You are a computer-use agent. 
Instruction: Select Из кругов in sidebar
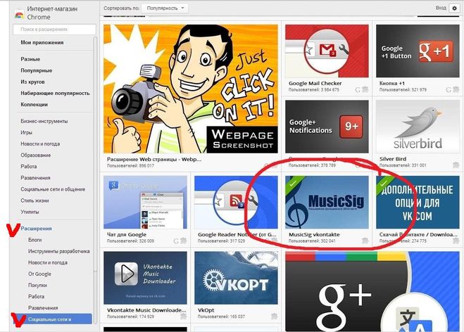[32, 82]
